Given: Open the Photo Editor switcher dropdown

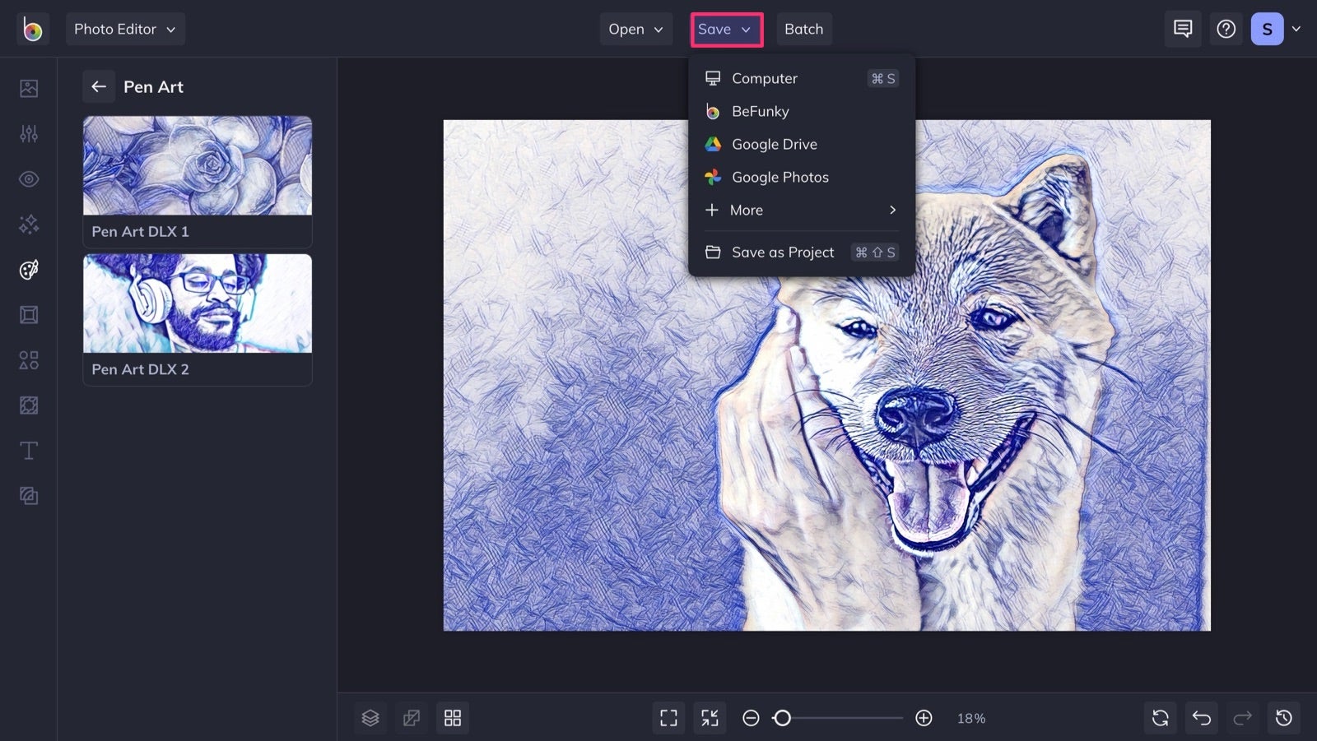Looking at the screenshot, I should click(125, 29).
